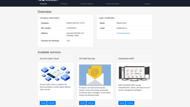Log out of the portal
190x107 pixels.
147,4
